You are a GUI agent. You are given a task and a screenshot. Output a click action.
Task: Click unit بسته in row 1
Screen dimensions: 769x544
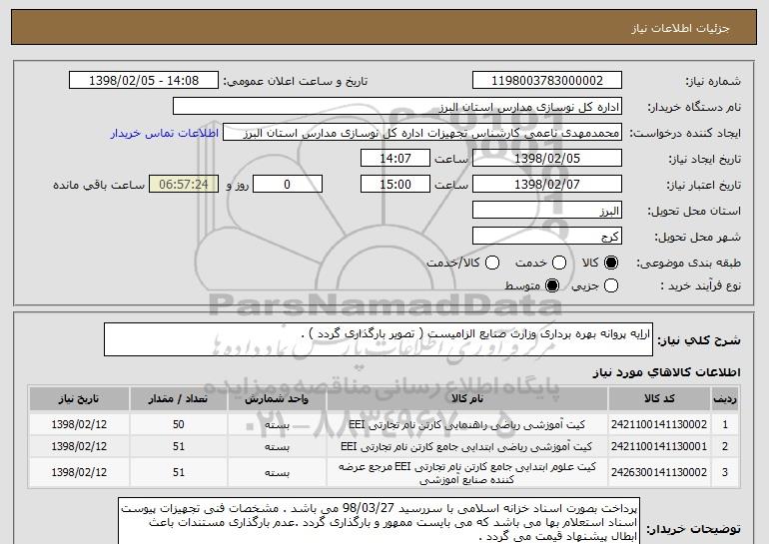click(277, 425)
